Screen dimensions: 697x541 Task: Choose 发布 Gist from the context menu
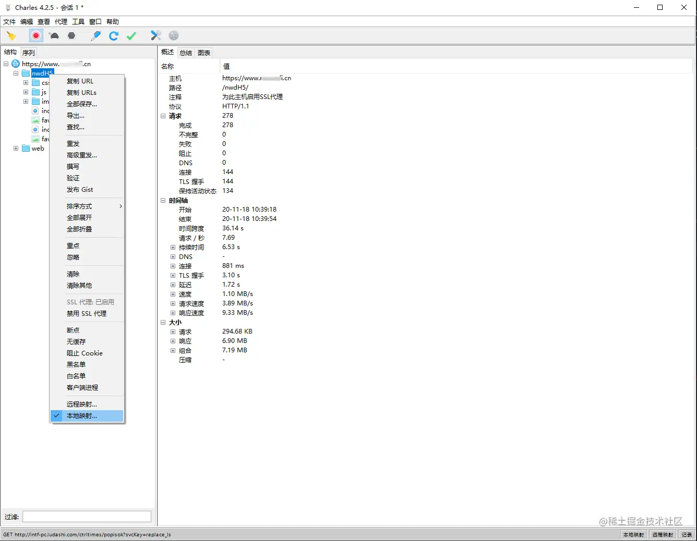[x=87, y=190]
